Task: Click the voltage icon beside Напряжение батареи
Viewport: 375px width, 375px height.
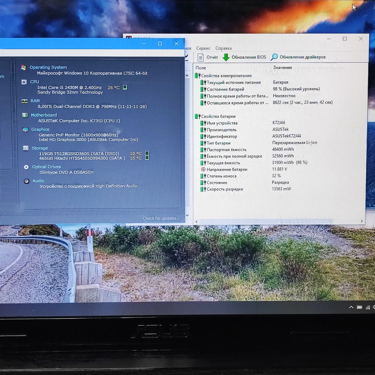Action: coord(203,169)
